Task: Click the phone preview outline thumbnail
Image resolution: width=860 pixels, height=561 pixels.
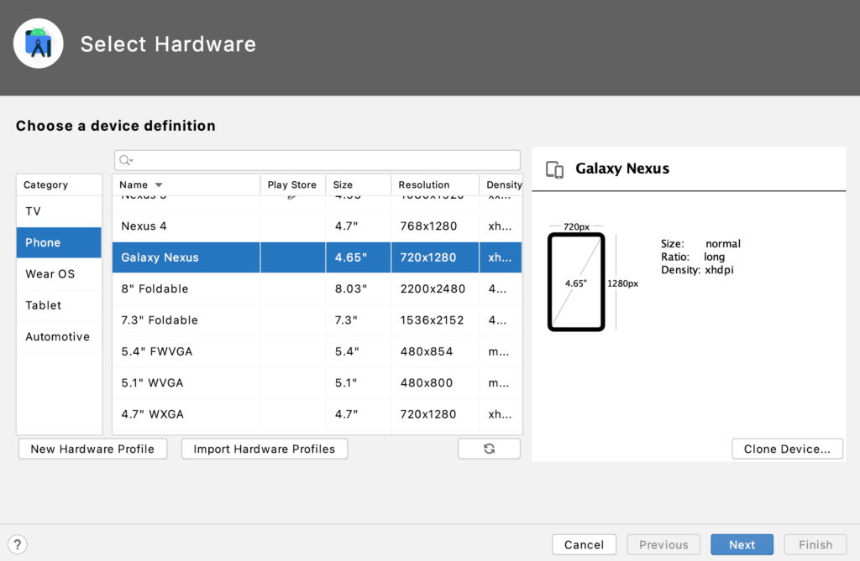Action: [x=576, y=282]
